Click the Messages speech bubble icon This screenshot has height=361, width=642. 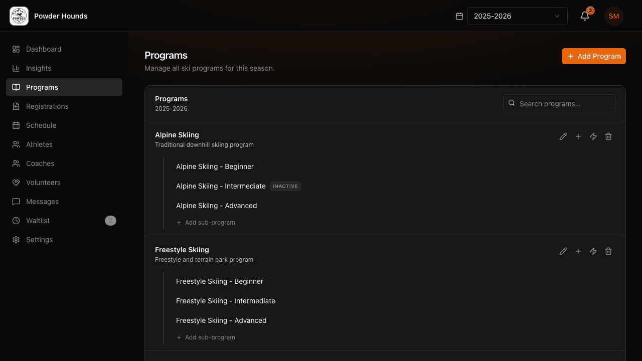click(16, 202)
